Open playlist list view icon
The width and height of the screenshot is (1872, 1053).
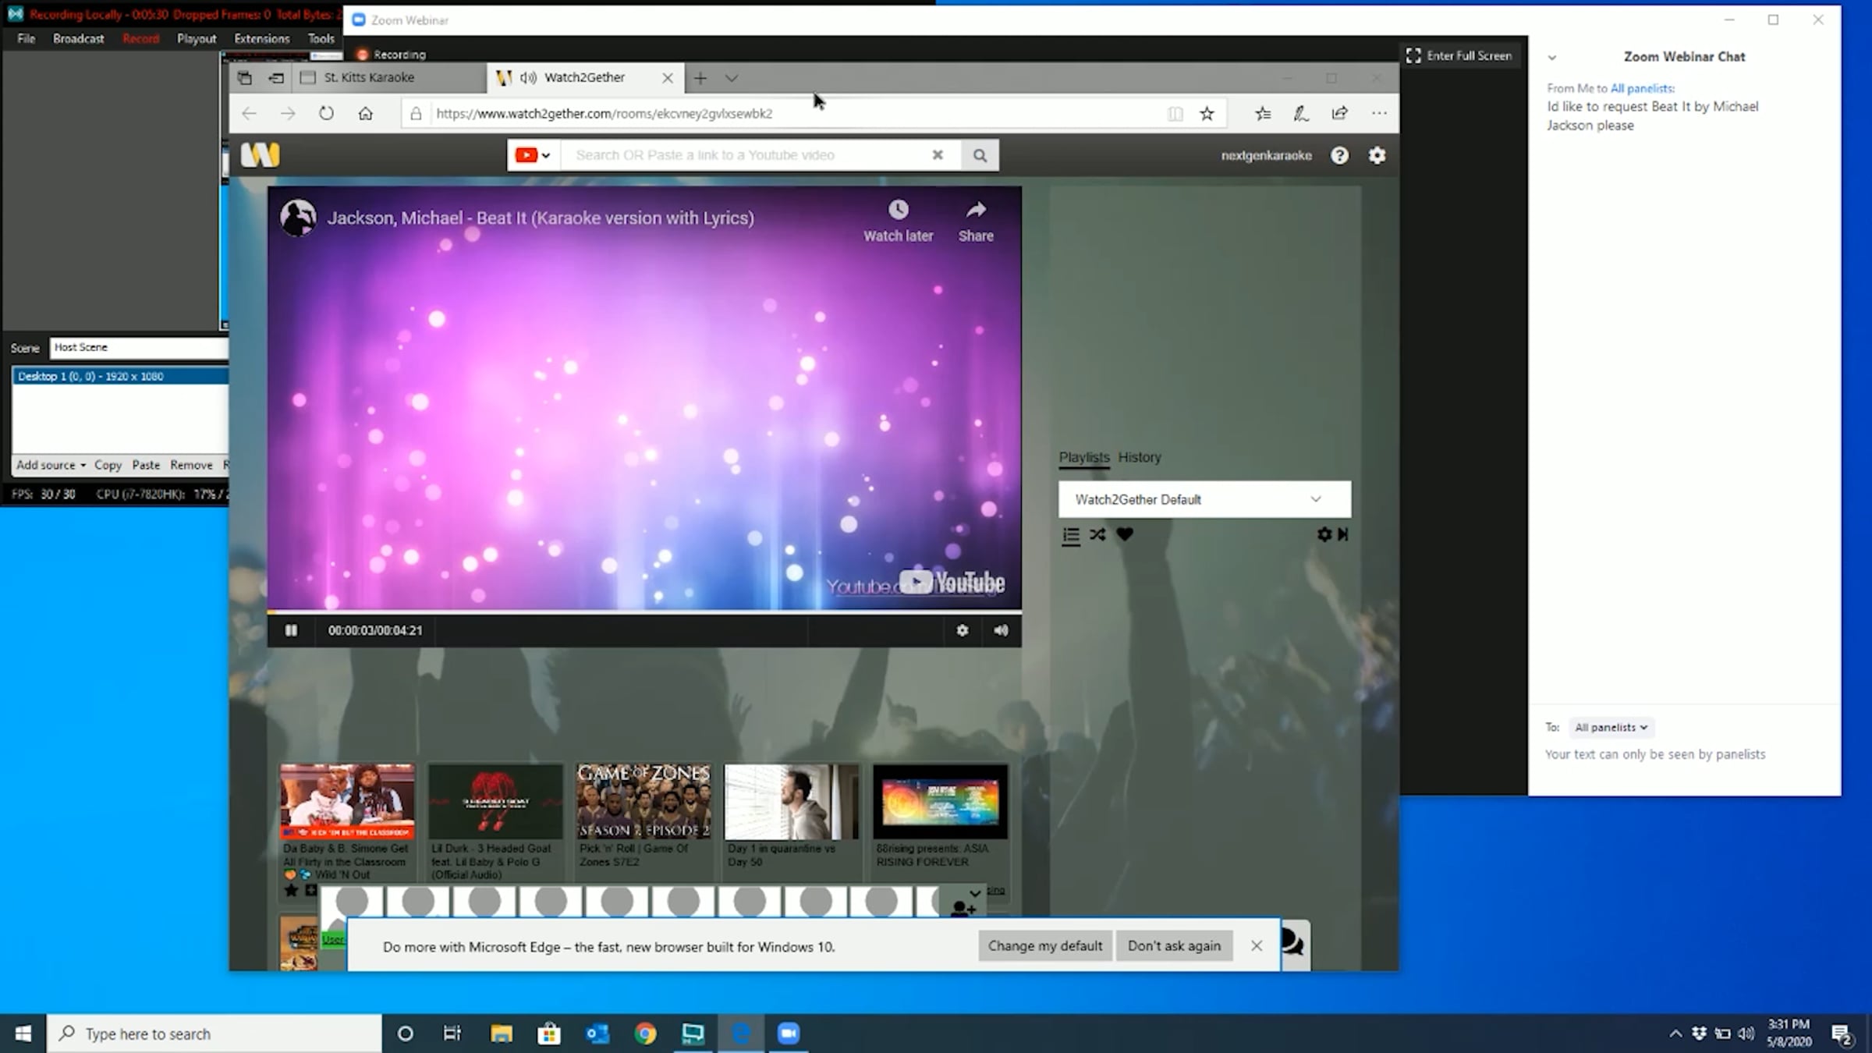(x=1071, y=535)
